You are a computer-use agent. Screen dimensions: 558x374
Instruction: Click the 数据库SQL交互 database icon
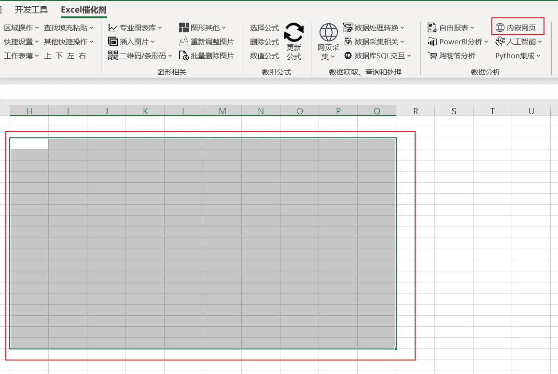(x=348, y=55)
